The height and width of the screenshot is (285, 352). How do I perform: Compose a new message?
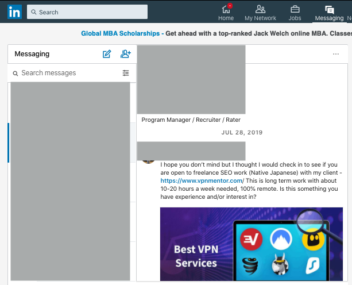click(107, 54)
